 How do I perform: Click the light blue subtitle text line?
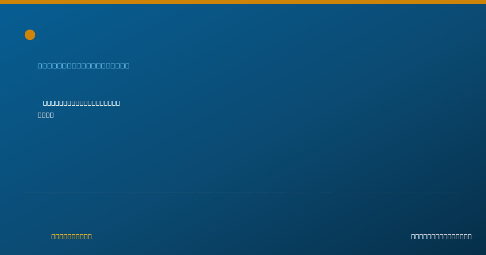click(83, 66)
